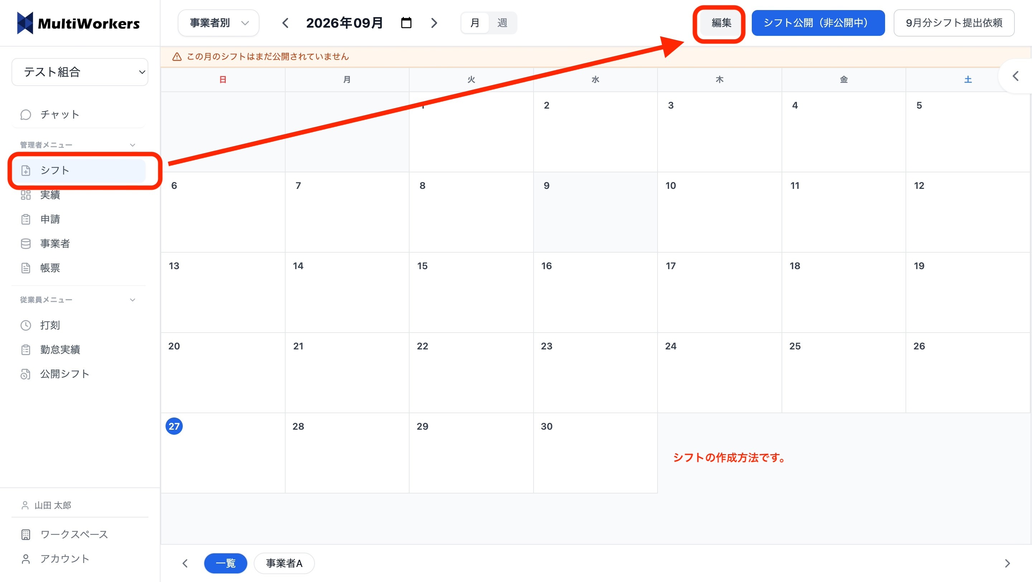Open the 事業者 menu item
Screen dimensions: 1032x582
(78, 244)
